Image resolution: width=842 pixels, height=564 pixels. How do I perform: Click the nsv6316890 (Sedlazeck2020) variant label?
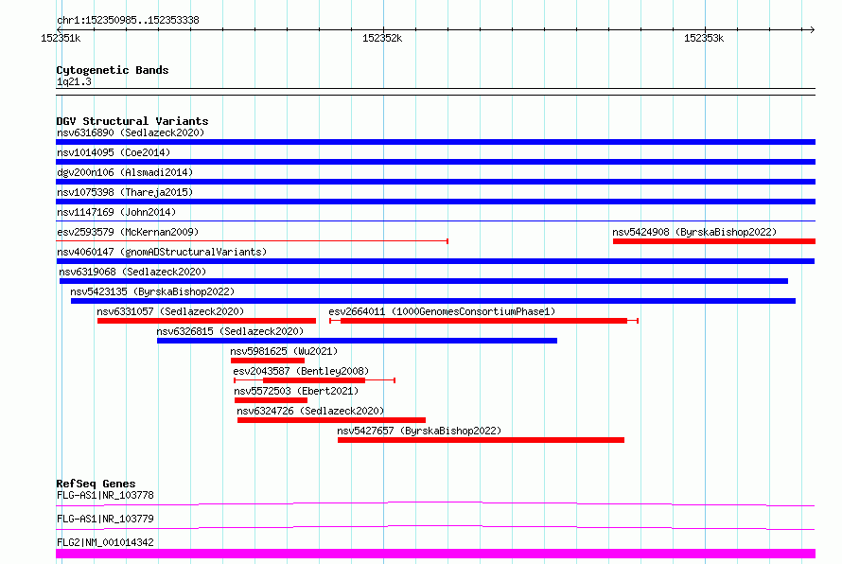(131, 132)
